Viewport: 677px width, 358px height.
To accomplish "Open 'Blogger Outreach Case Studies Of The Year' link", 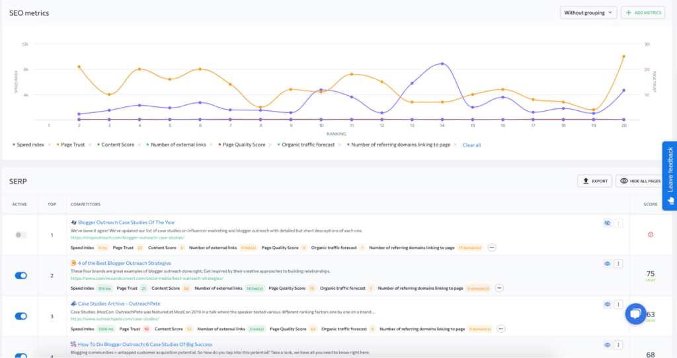I will 126,223.
